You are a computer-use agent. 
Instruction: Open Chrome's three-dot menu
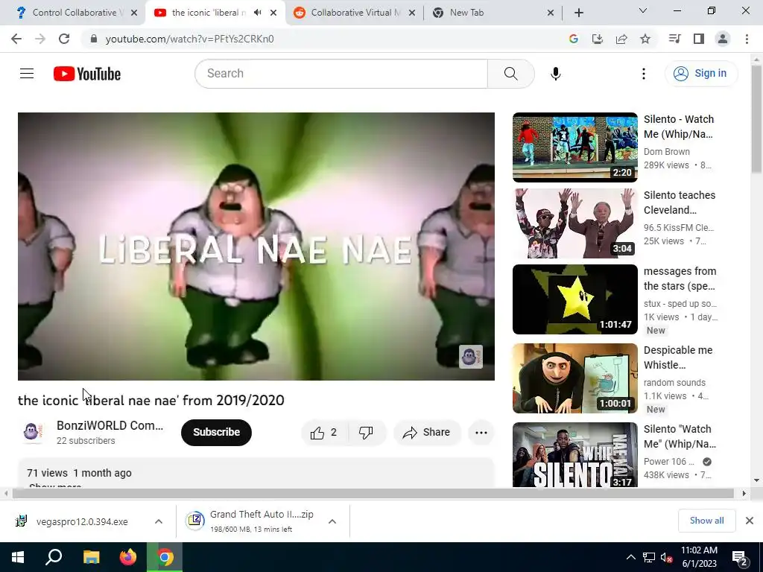pos(747,39)
